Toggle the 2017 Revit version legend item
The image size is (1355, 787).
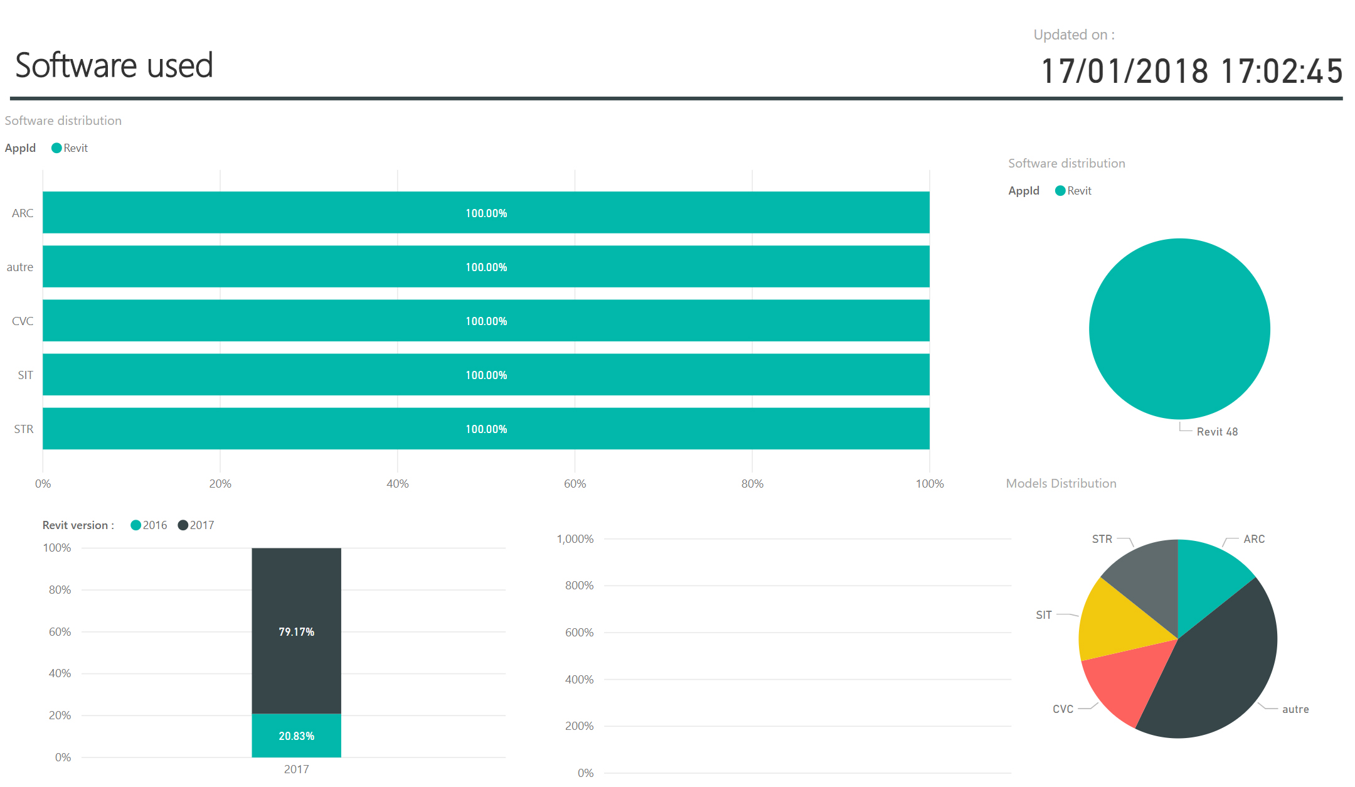(196, 525)
